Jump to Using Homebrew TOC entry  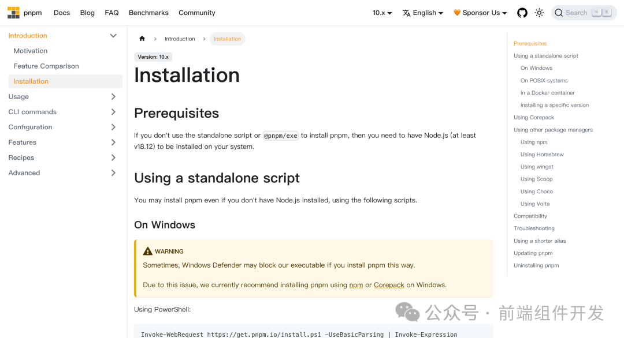(542, 154)
